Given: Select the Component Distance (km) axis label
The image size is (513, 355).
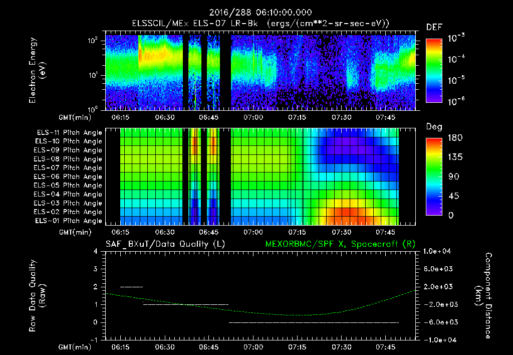Looking at the screenshot, I should [483, 296].
